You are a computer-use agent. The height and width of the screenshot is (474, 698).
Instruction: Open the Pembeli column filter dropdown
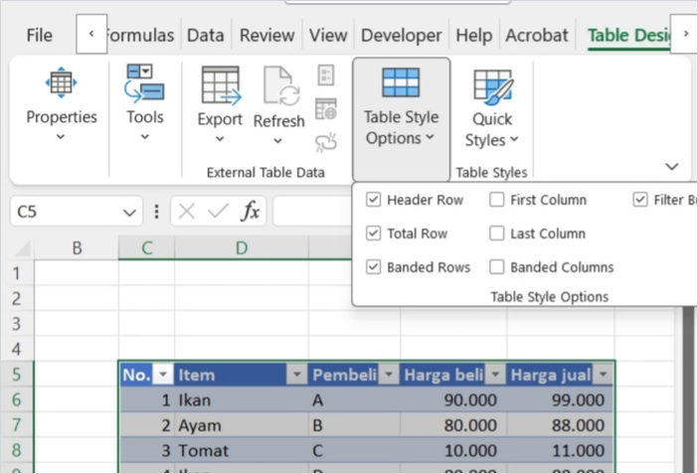(x=389, y=375)
